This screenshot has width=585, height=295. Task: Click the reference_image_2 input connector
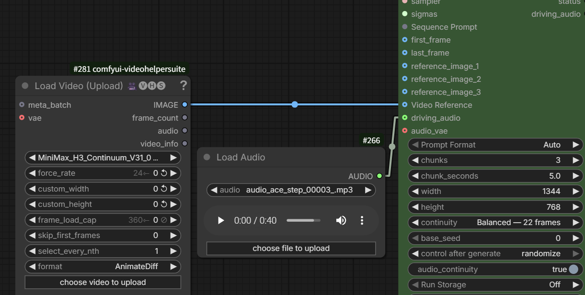[405, 79]
